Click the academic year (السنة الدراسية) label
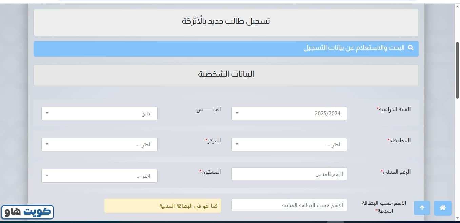 [394, 109]
